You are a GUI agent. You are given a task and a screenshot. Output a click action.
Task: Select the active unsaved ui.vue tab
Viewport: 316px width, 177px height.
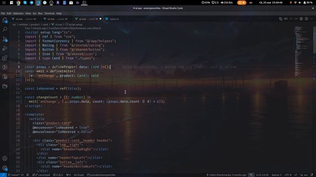[88, 19]
